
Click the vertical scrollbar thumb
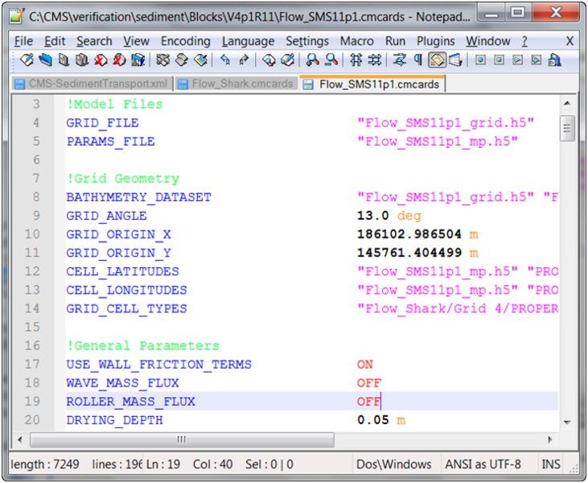567,129
